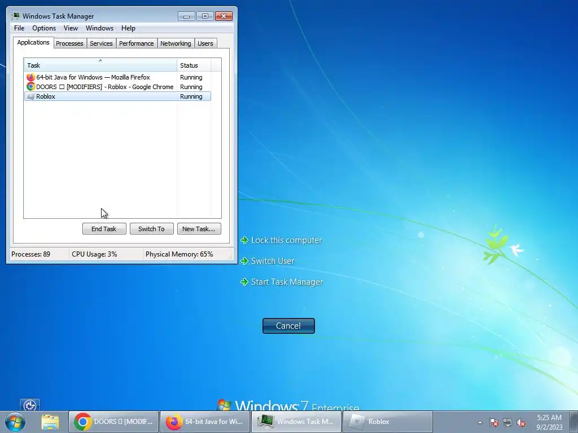Screen dimensions: 578x433
Task: Open the Help menu
Action: click(128, 28)
